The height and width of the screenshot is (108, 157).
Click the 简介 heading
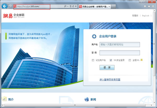pos(11,99)
